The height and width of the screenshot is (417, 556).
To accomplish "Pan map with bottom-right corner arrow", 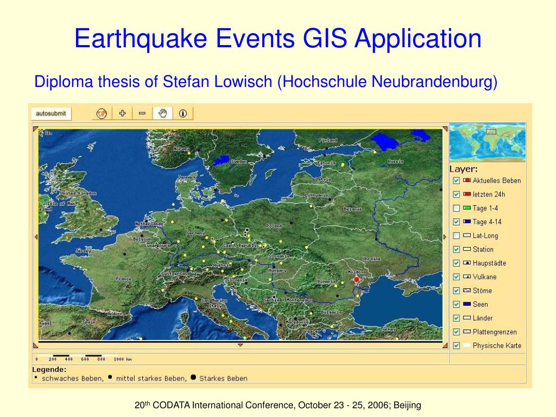I will pos(445,345).
